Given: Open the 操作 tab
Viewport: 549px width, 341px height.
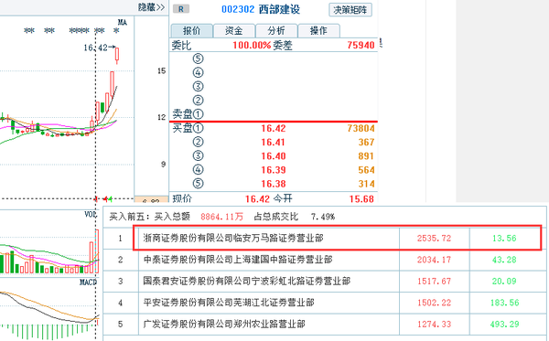Looking at the screenshot, I should click(318, 31).
